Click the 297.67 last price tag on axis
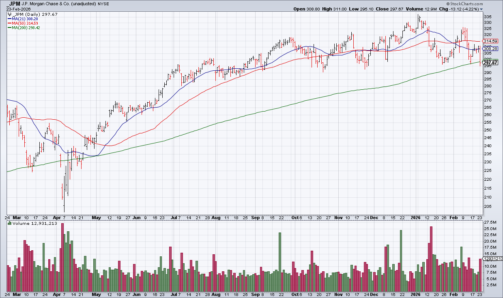 point(490,62)
